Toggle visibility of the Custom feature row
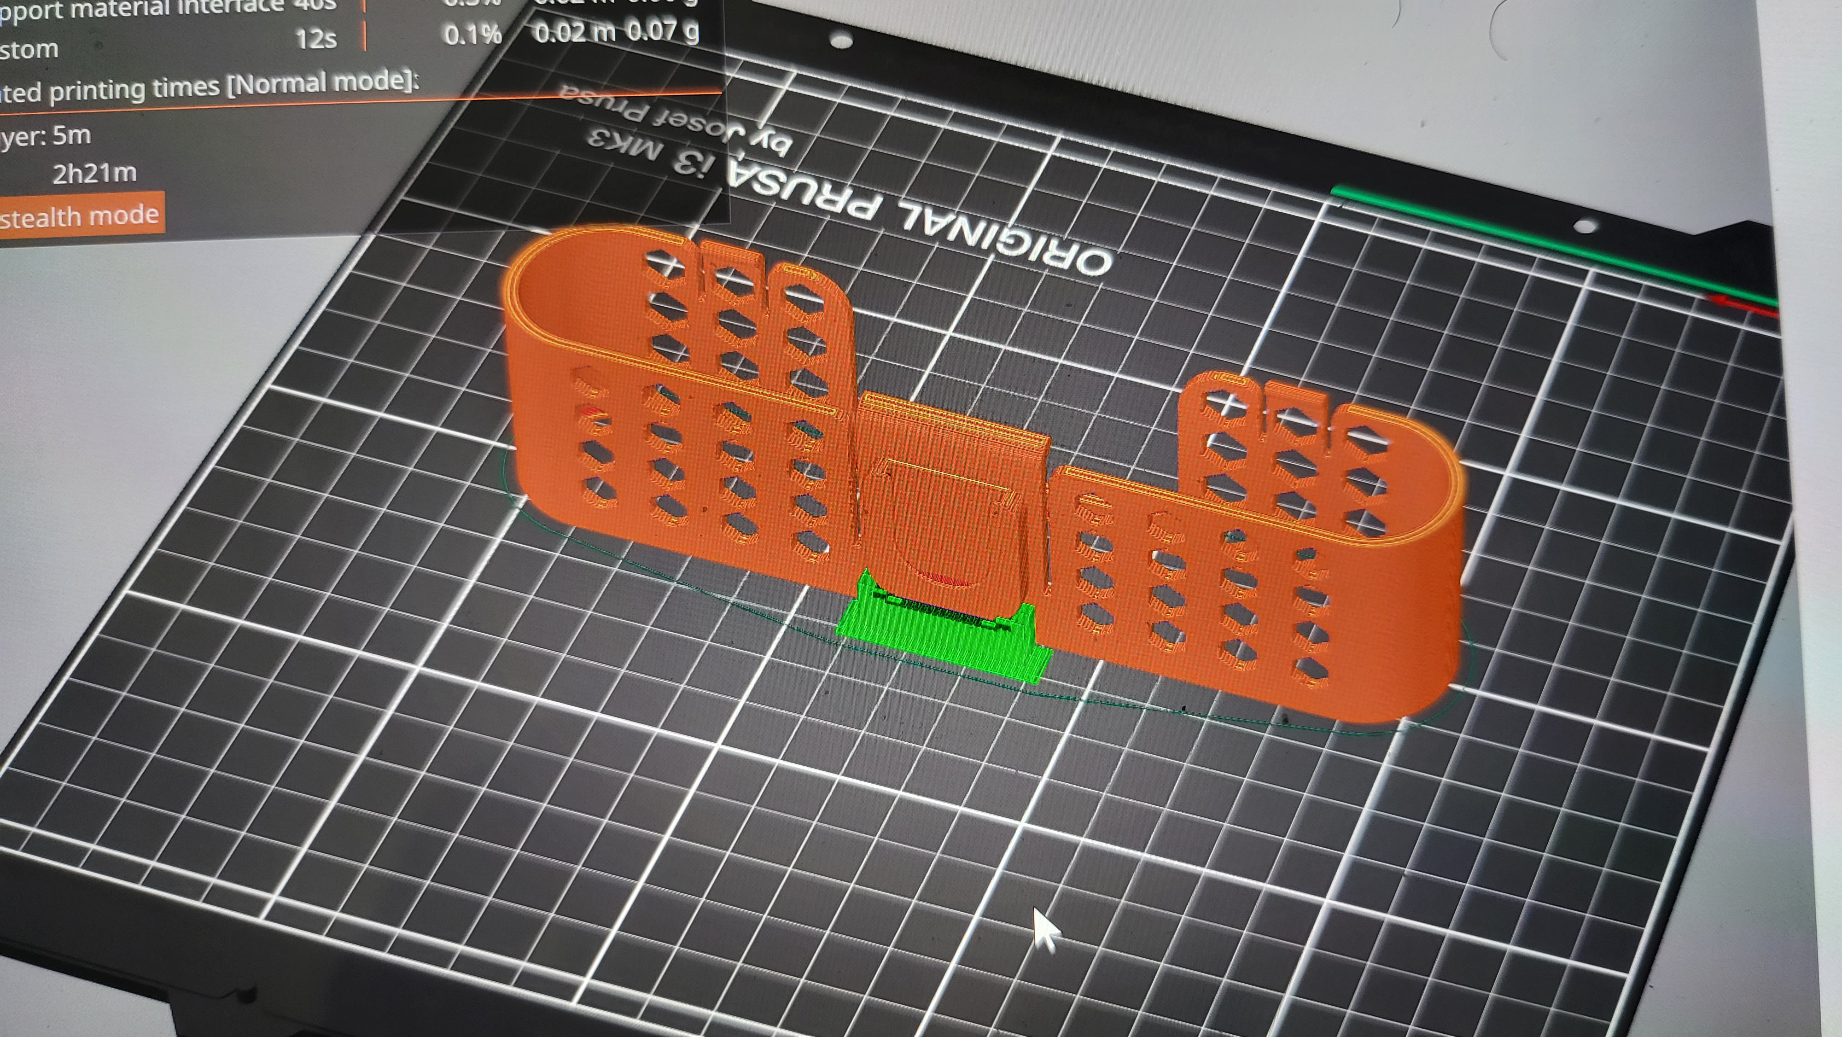 coord(29,50)
